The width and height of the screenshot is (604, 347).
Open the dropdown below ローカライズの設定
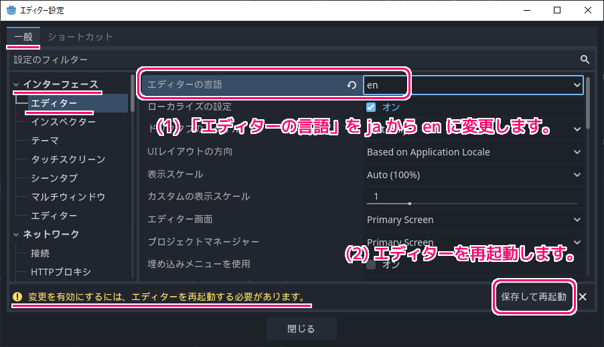(473, 129)
